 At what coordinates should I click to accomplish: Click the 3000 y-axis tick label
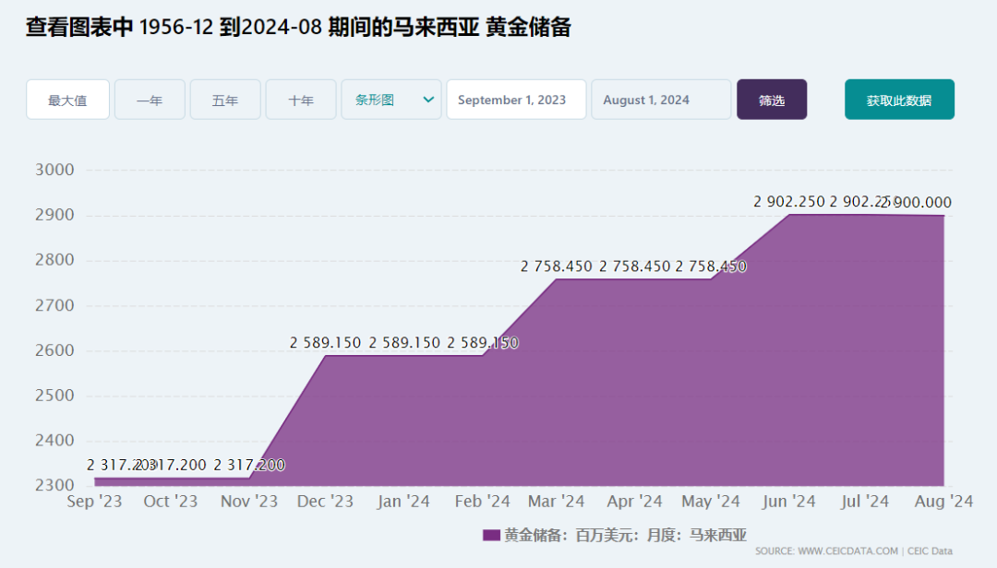54,171
